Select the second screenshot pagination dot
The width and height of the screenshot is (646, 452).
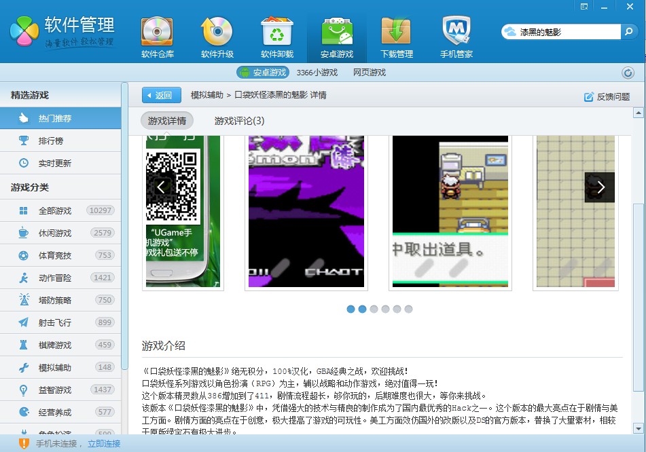pos(362,309)
